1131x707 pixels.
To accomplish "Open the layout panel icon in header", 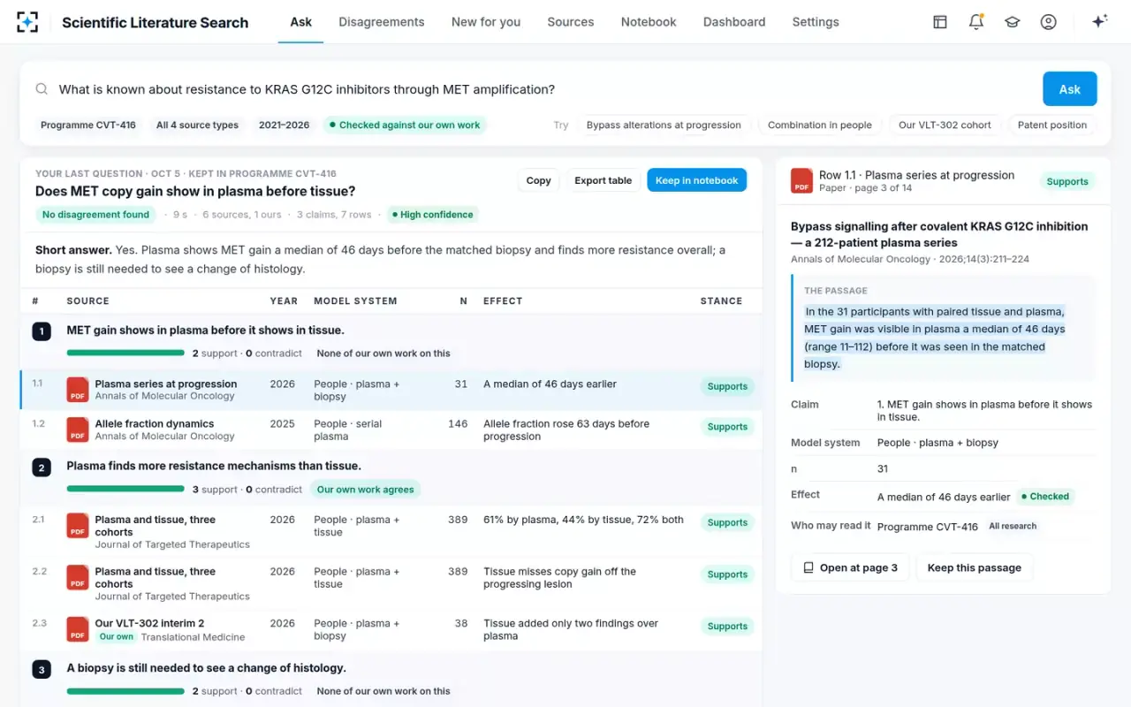I will tap(940, 22).
